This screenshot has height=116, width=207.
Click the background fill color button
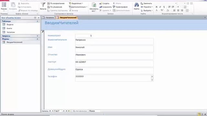point(168,10)
